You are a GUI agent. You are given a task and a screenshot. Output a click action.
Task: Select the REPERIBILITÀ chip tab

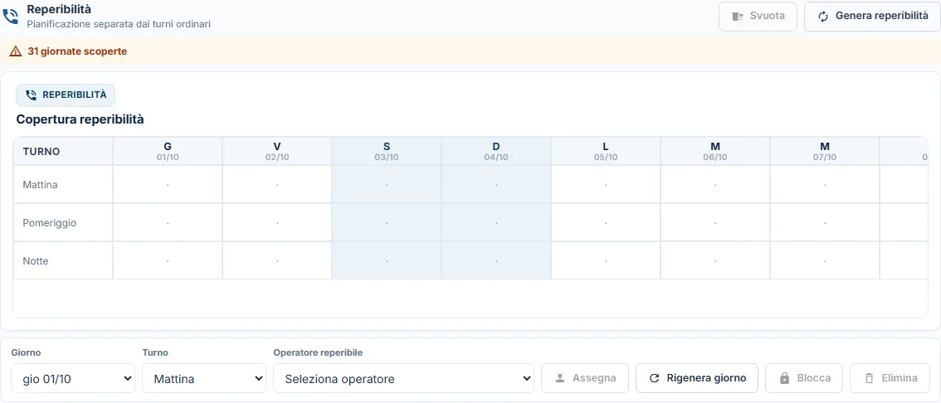click(x=66, y=95)
